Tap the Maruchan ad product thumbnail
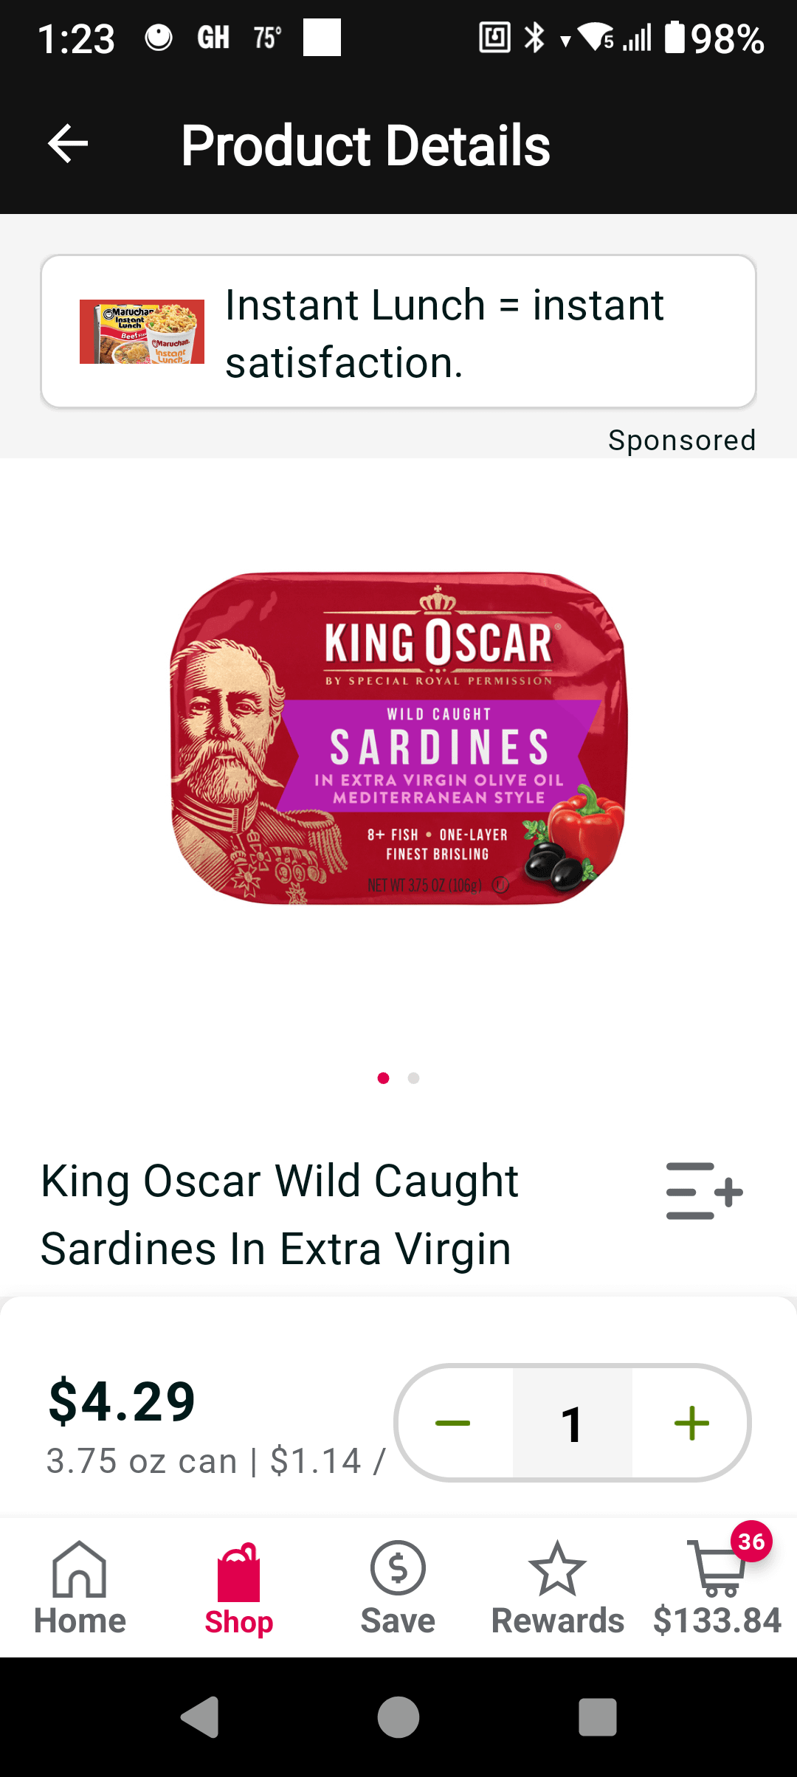Image resolution: width=797 pixels, height=1777 pixels. click(x=142, y=331)
